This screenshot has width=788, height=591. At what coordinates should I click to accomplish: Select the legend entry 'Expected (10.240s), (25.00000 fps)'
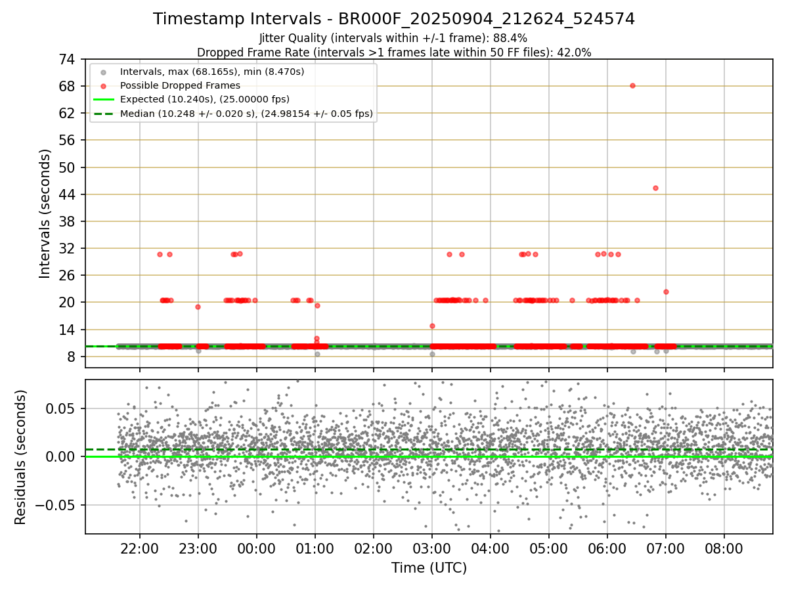pyautogui.click(x=205, y=100)
